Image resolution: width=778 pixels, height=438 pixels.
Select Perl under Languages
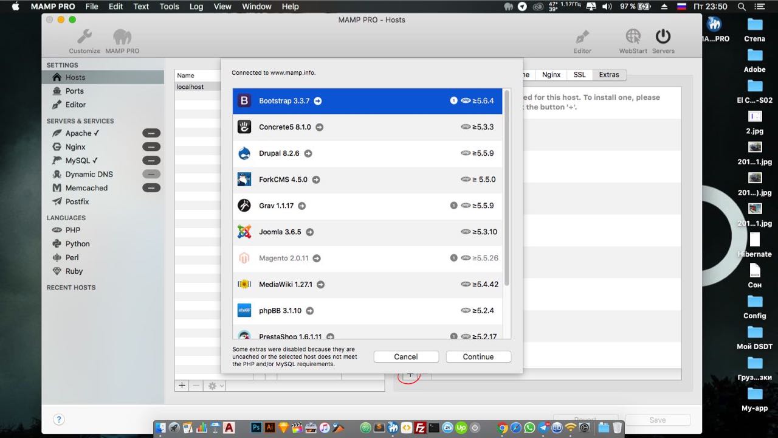point(103,257)
